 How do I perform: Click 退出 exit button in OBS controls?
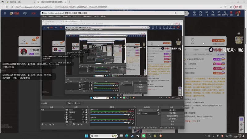tap(172, 124)
